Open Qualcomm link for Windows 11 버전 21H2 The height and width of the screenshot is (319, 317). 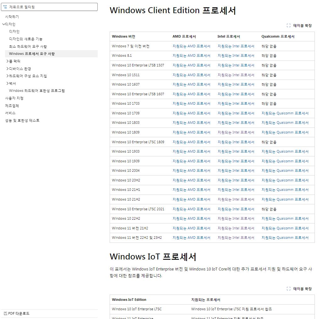[x=285, y=228]
